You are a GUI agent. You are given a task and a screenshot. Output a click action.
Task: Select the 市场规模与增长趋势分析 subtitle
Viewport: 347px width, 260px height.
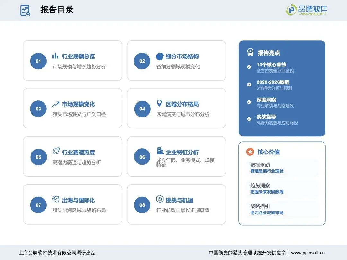pyautogui.click(x=79, y=66)
